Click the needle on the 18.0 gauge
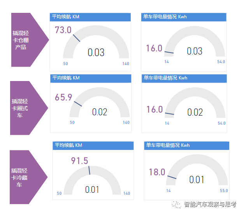 tap(172, 177)
